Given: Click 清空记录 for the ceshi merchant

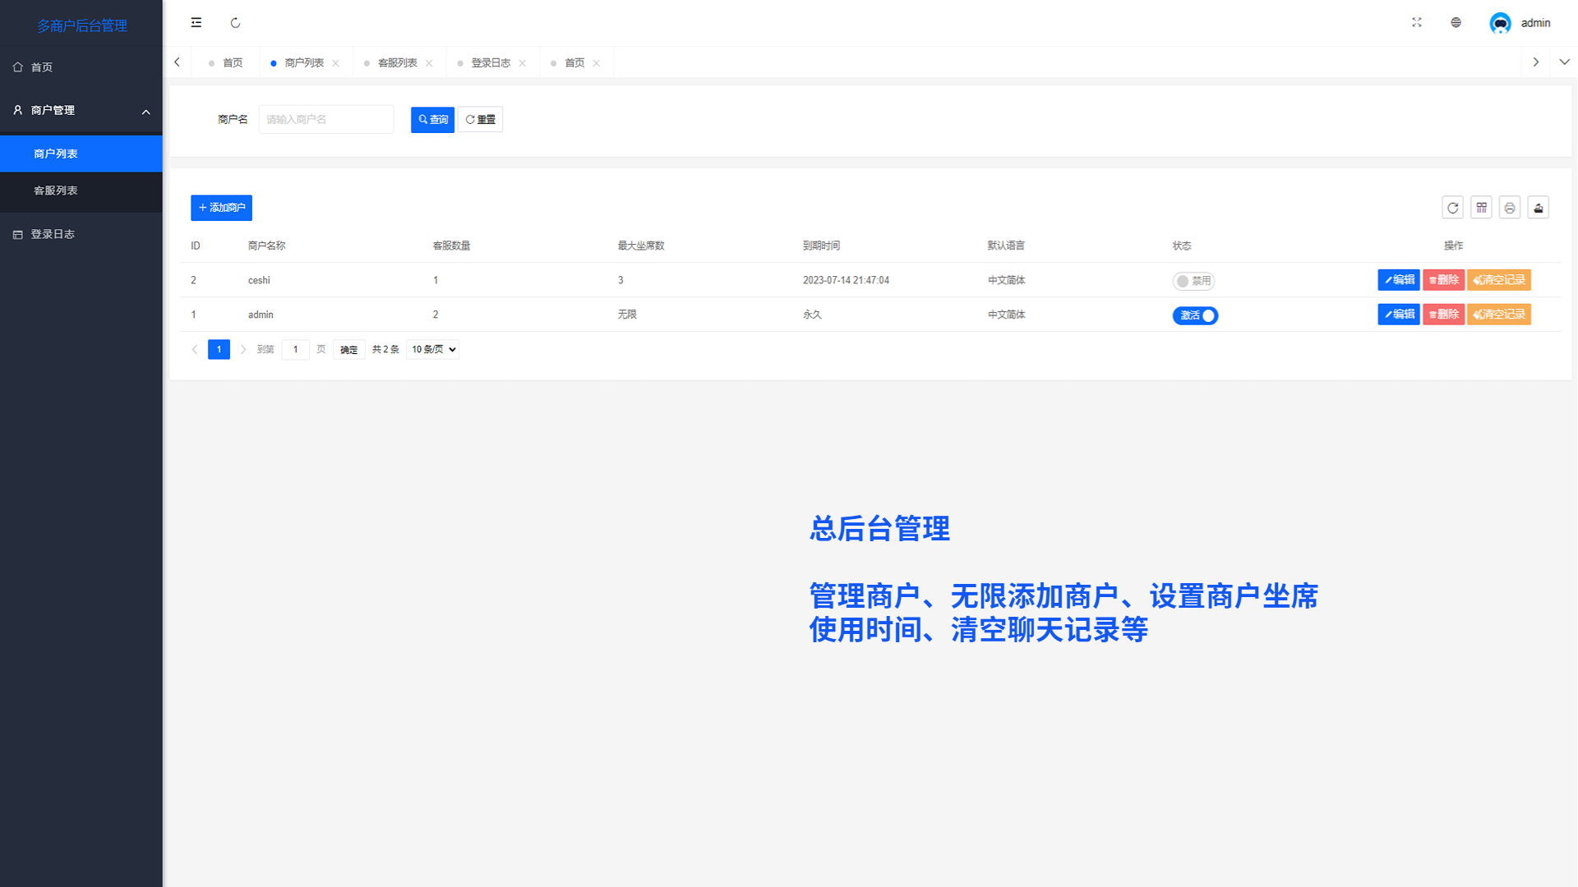Looking at the screenshot, I should point(1498,280).
